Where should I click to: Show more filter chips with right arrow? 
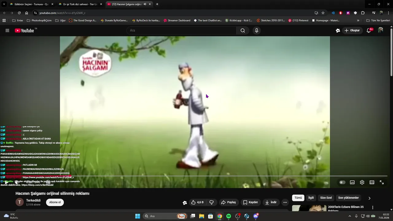click(369, 198)
